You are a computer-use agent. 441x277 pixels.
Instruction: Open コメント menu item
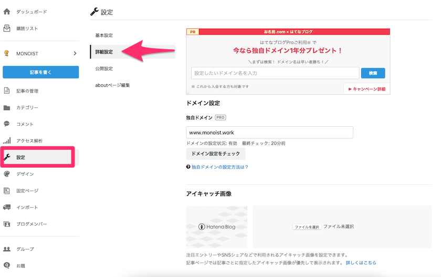[x=25, y=124]
